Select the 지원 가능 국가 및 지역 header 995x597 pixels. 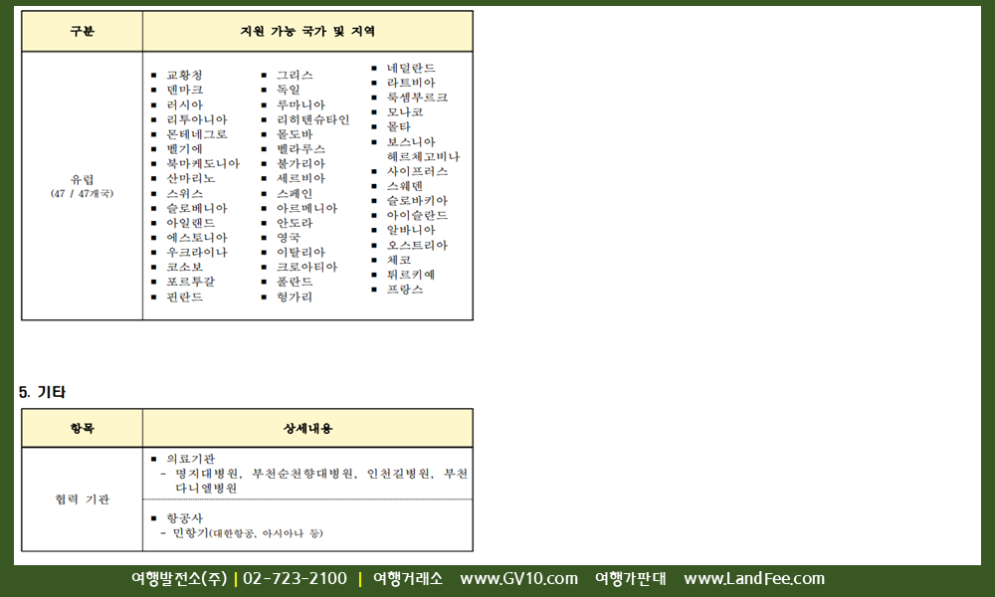307,32
